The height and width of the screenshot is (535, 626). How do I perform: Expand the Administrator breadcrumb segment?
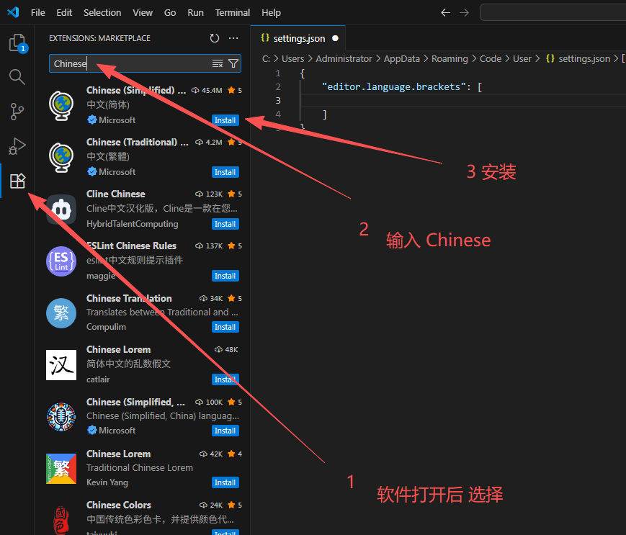pos(344,58)
